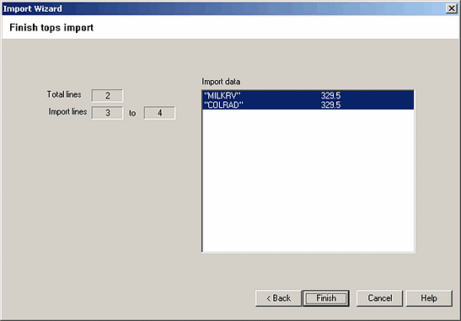Click the "to" label between line fields
Screen dimensions: 461x321
click(x=132, y=113)
